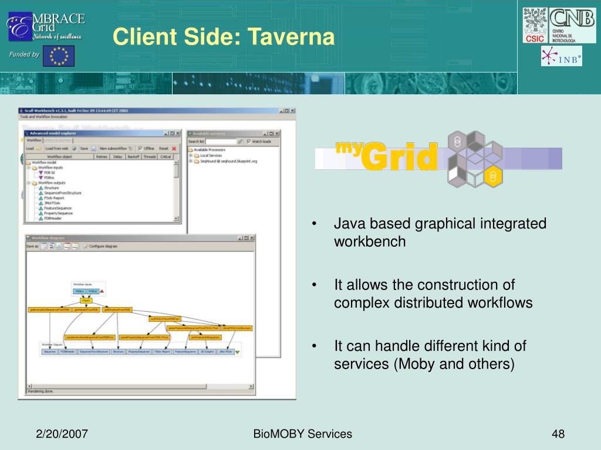Click the Load from web globe icon
This screenshot has height=450, width=601.
(74, 148)
